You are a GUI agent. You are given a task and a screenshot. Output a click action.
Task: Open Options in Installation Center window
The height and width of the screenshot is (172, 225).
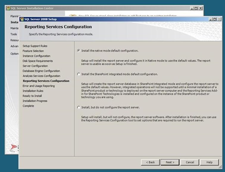(x=15, y=54)
